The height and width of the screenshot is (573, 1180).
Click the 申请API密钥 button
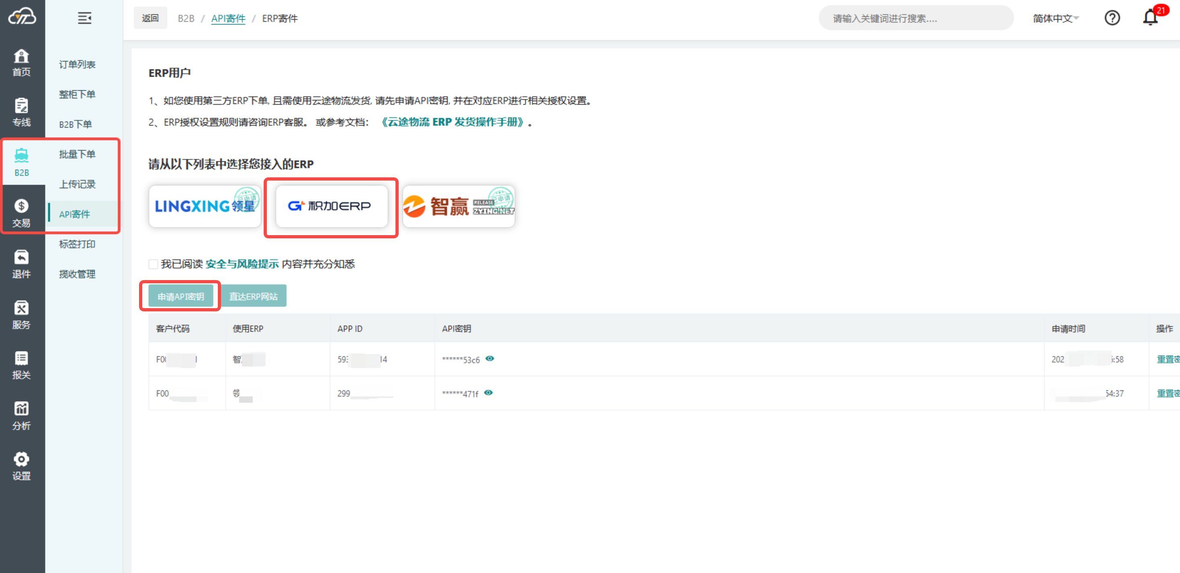click(x=180, y=297)
